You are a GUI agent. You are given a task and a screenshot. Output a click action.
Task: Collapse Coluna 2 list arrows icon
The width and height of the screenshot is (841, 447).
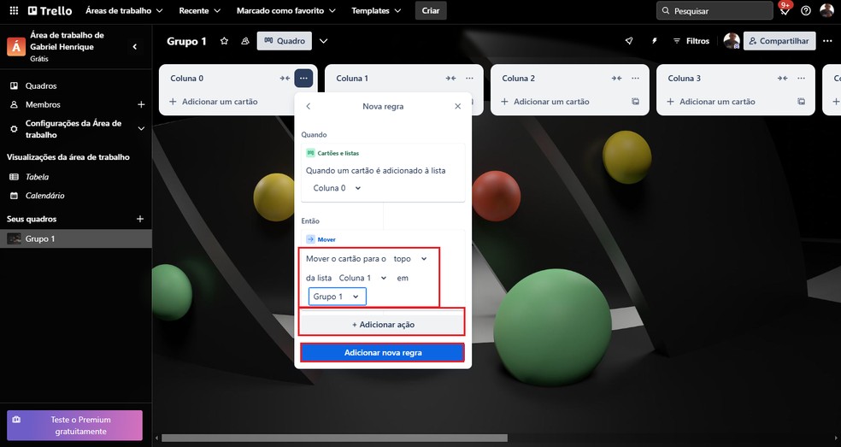click(617, 79)
